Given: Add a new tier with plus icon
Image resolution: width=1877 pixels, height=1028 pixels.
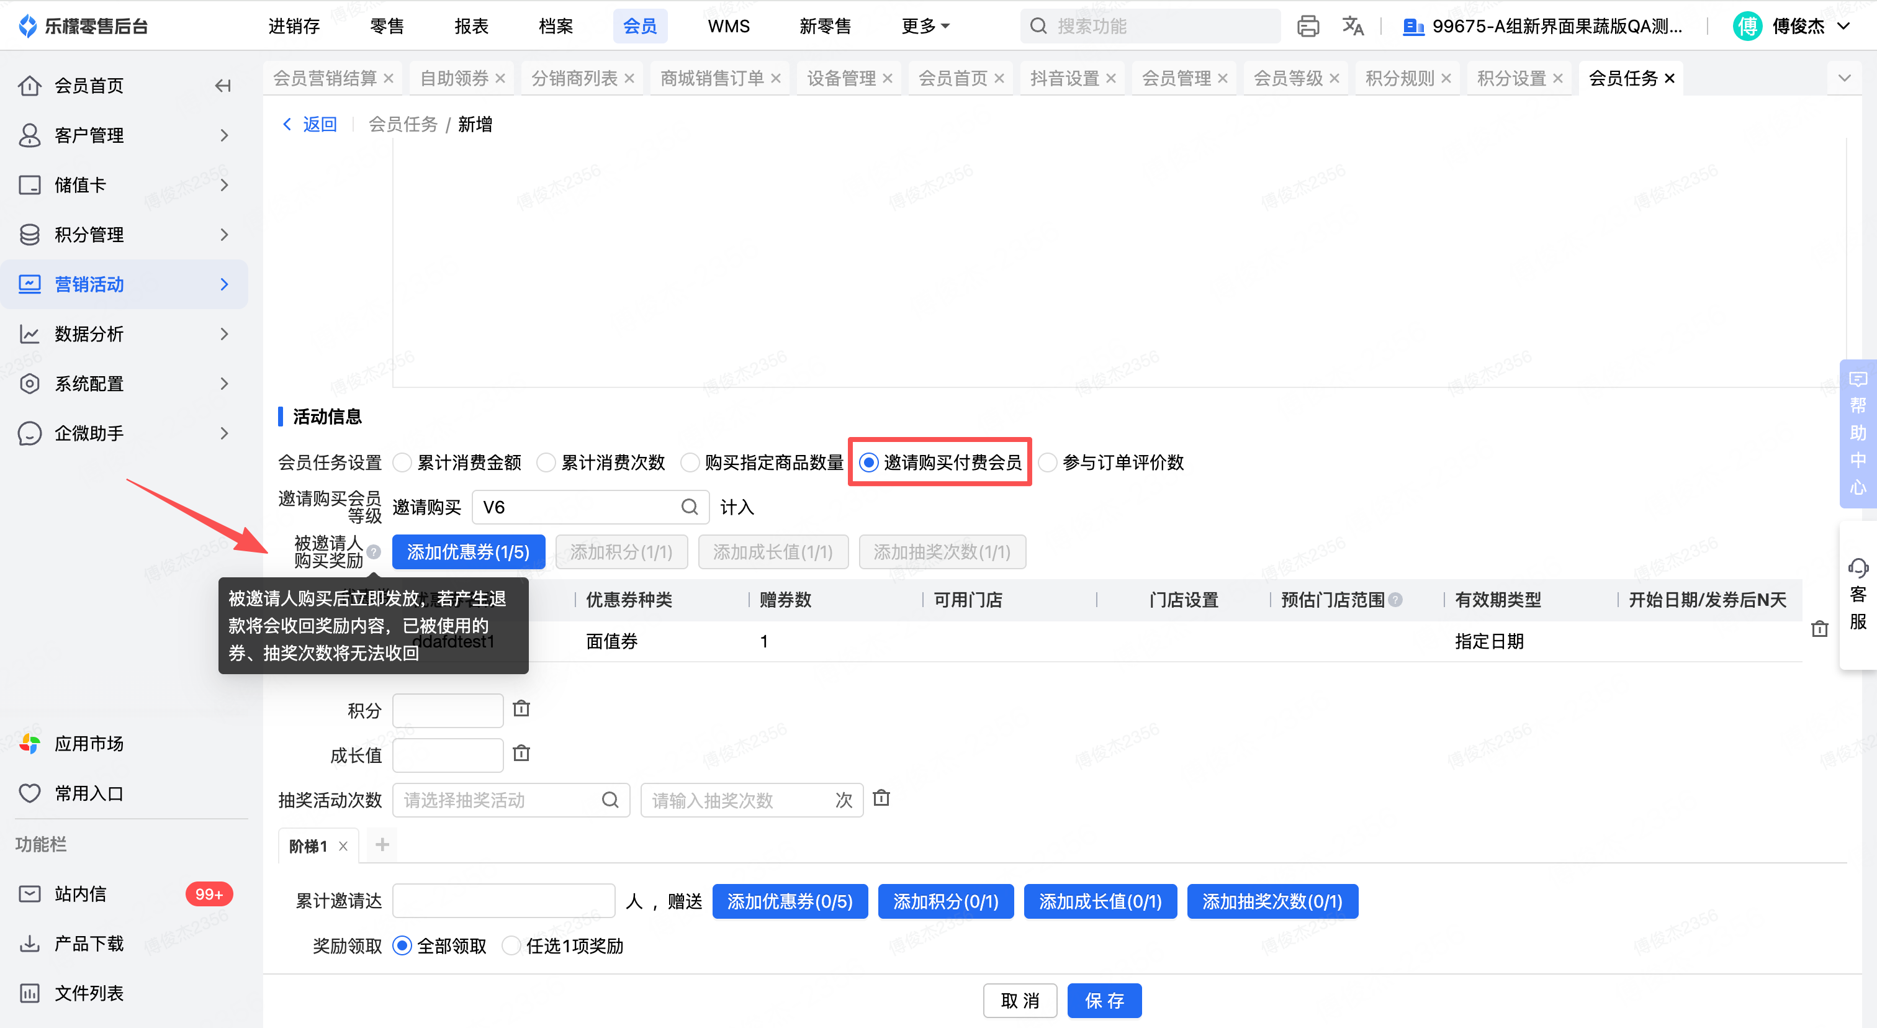Looking at the screenshot, I should click(x=382, y=845).
